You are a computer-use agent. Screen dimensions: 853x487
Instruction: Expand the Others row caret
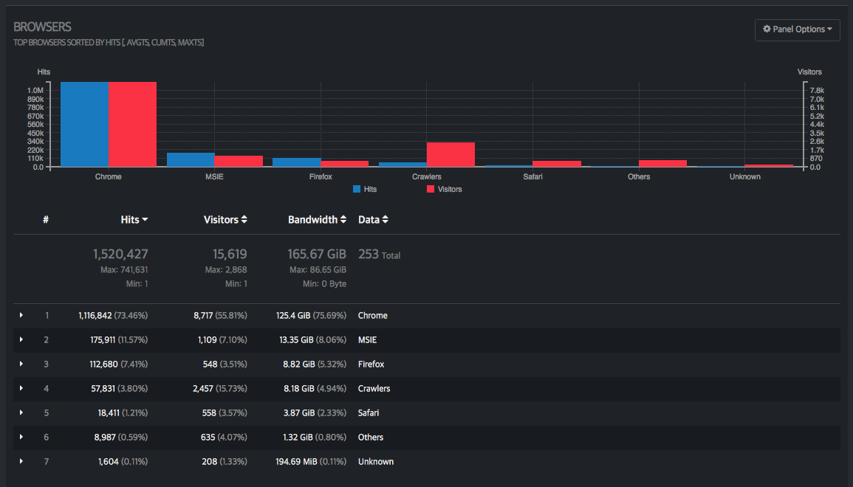pos(21,438)
